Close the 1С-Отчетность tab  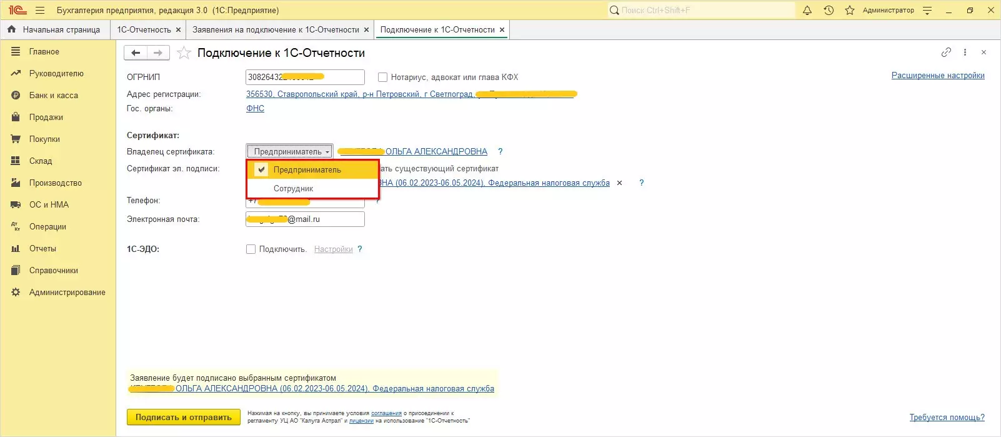(x=178, y=29)
